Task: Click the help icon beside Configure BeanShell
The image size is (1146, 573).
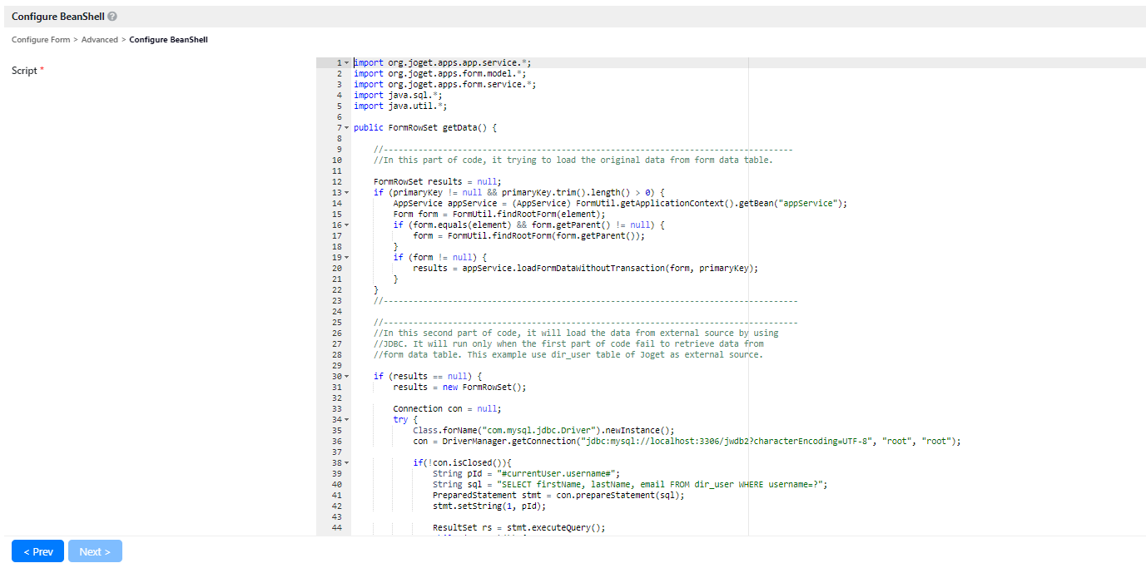Action: coord(112,17)
